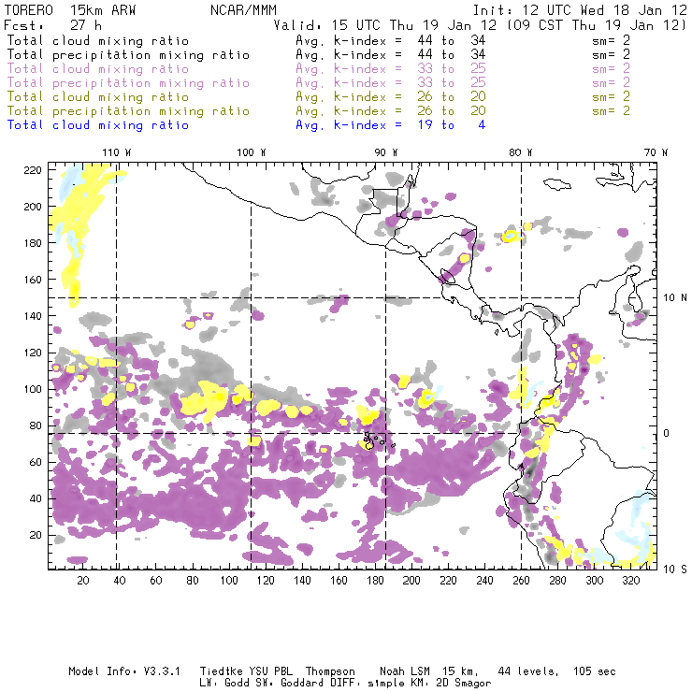Select "44 levels," in the model info
The height and width of the screenshot is (692, 692).
click(528, 671)
